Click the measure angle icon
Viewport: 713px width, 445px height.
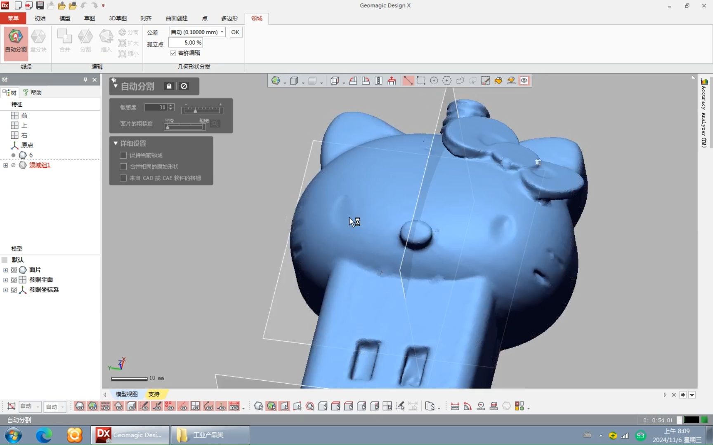tap(468, 407)
